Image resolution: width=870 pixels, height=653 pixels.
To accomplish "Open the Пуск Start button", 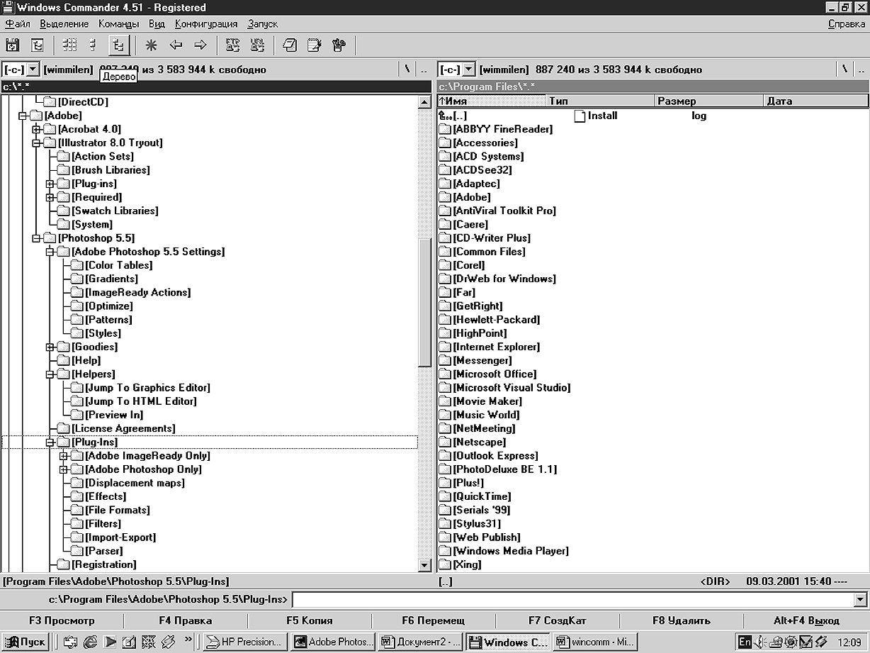I will 25,642.
